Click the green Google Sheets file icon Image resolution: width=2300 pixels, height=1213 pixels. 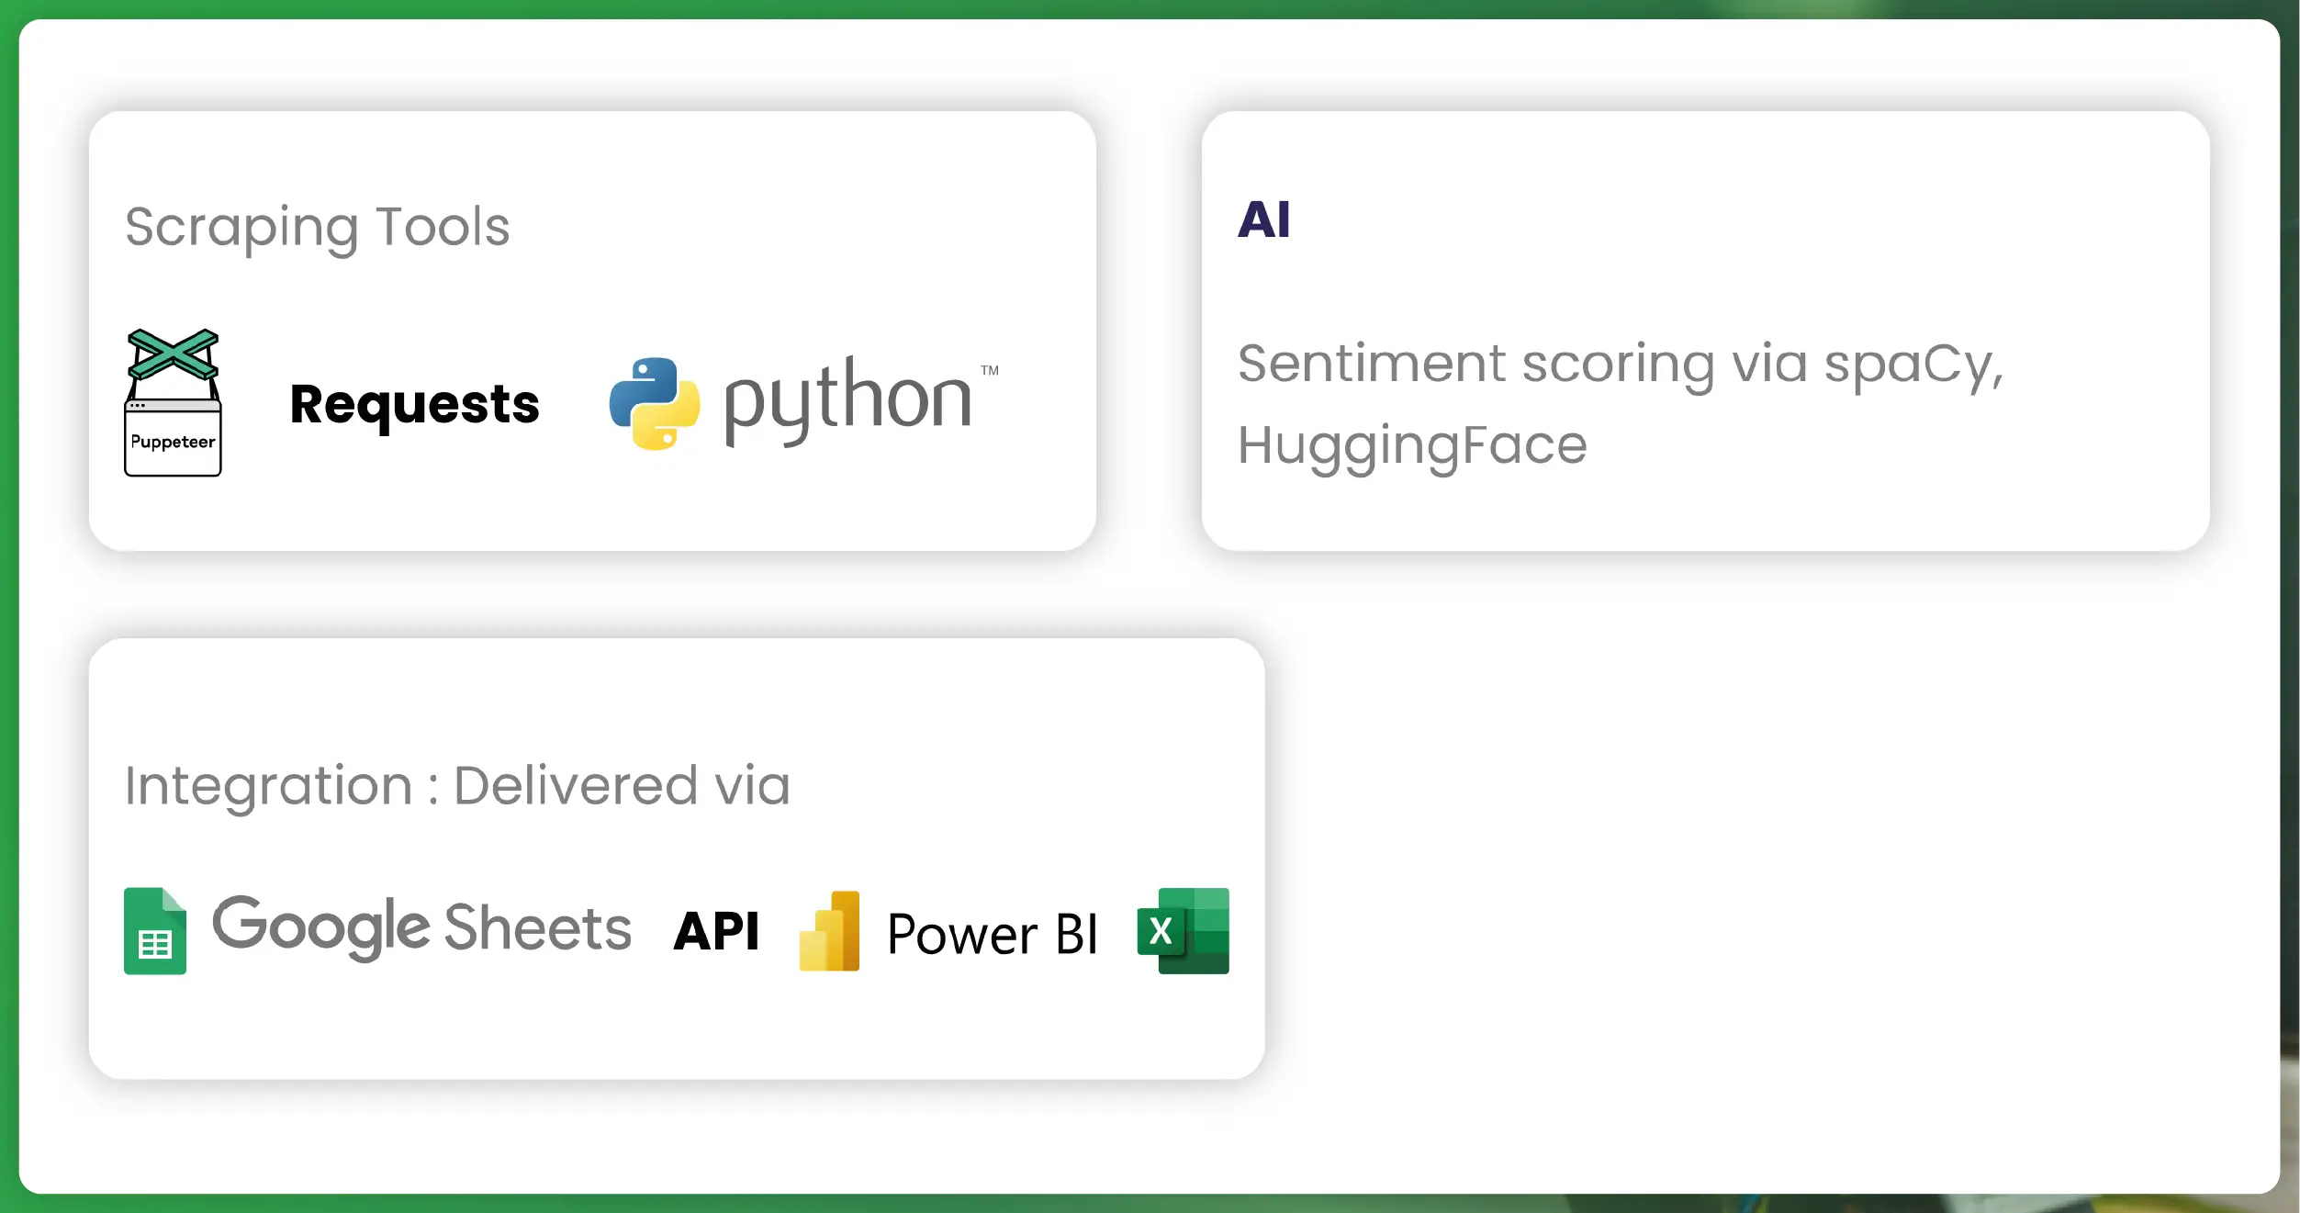[155, 931]
